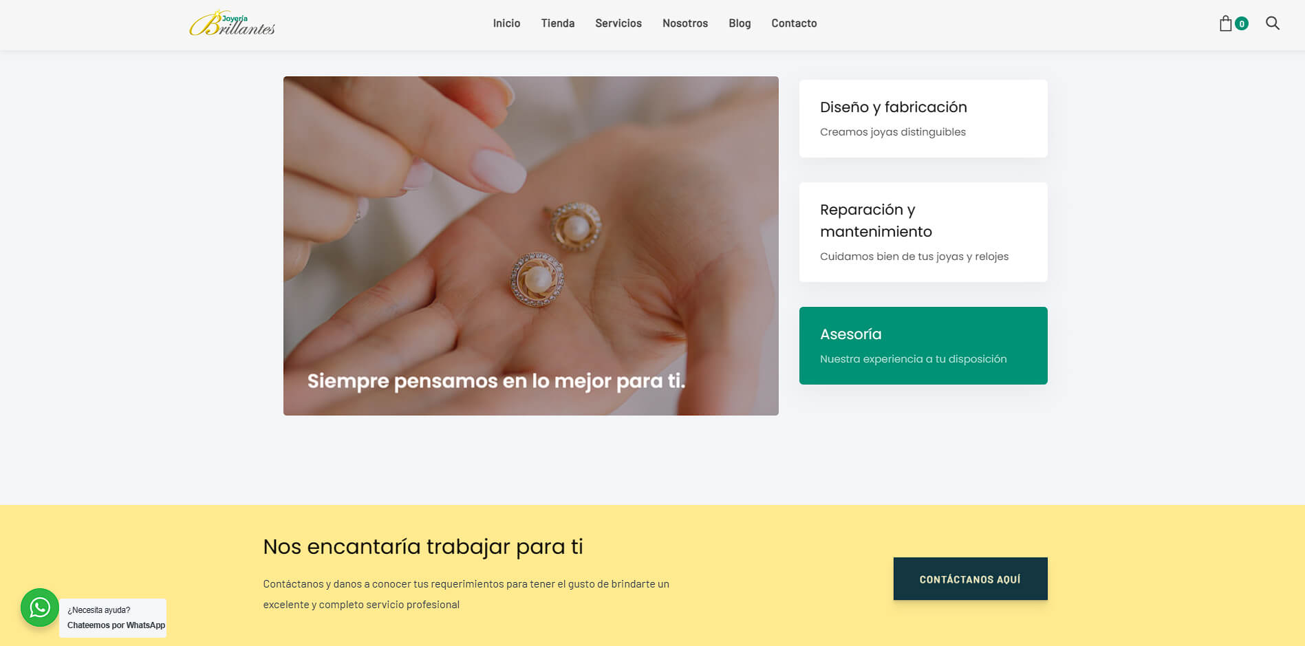The image size is (1305, 646).
Task: Click the Chateemos por WhatsApp bubble
Action: point(113,618)
